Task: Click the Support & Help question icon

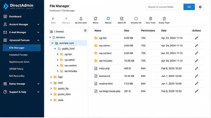Action: click(5, 92)
